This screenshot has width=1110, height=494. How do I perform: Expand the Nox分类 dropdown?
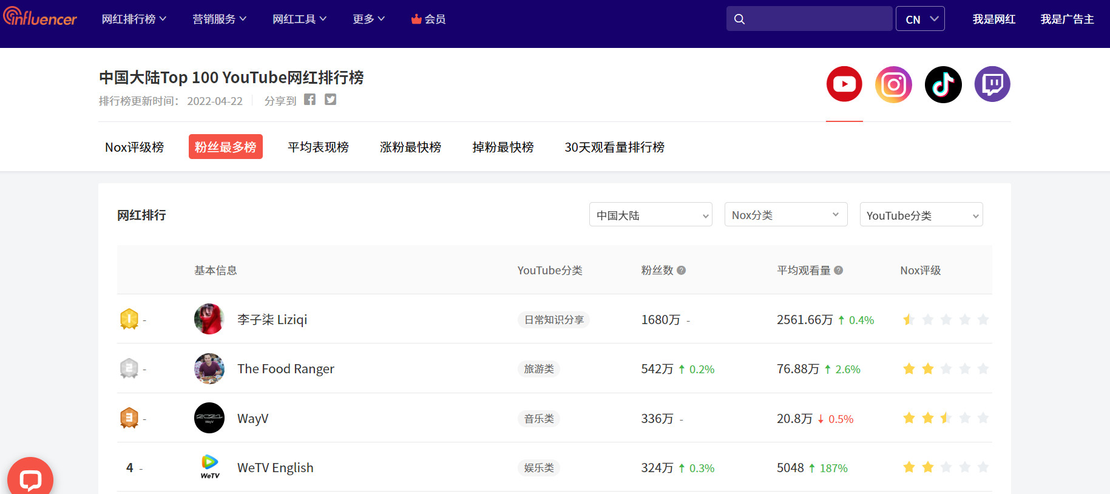point(785,215)
